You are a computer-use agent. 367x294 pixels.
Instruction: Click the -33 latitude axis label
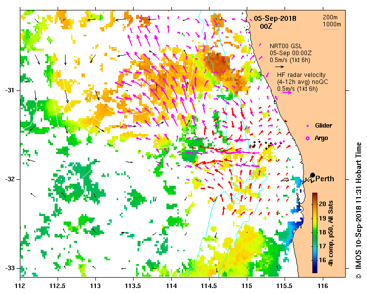pos(9,268)
